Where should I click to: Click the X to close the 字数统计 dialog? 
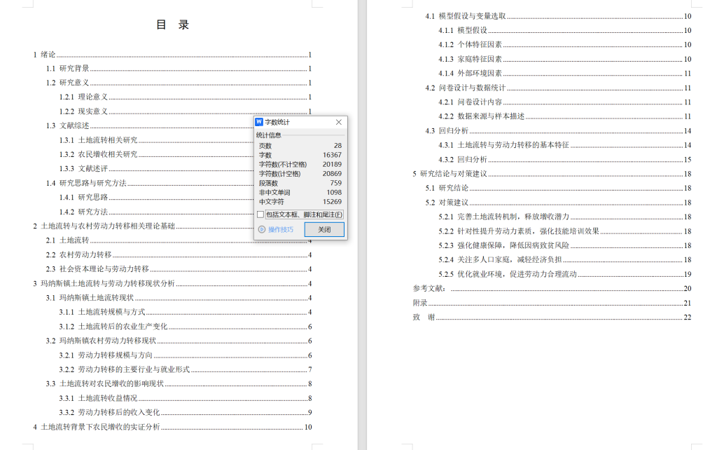click(x=338, y=122)
